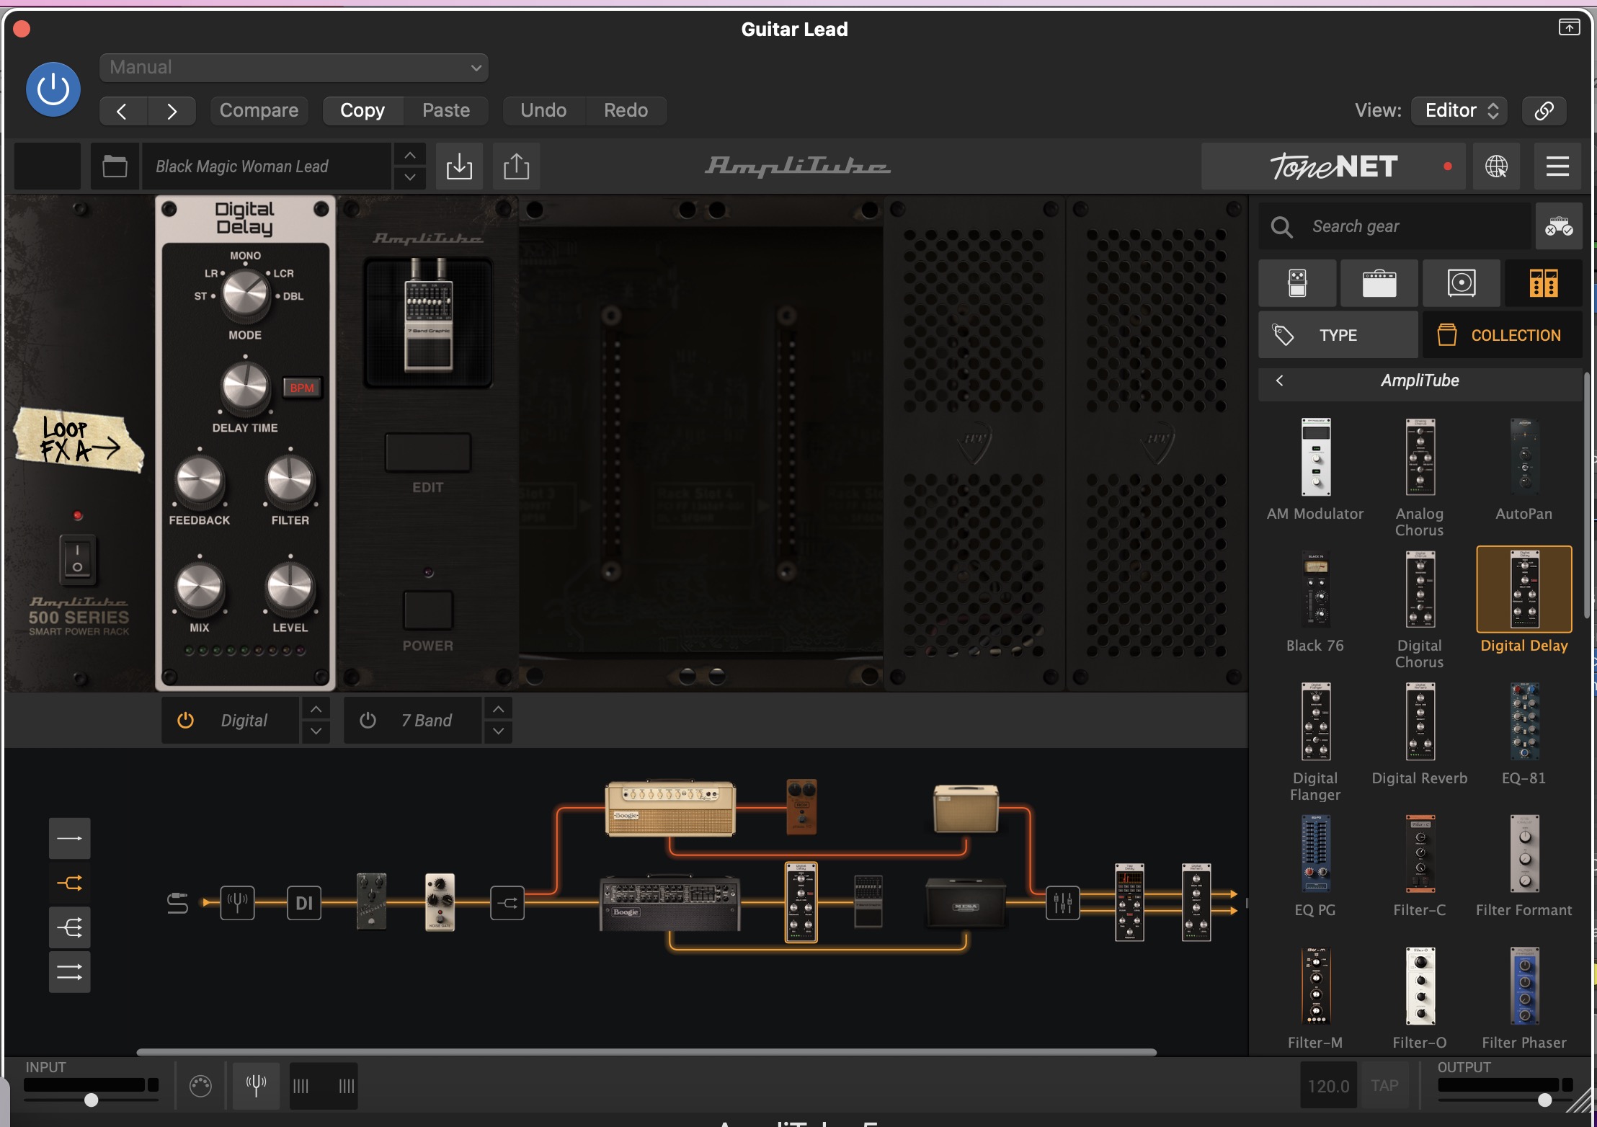The width and height of the screenshot is (1597, 1127).
Task: Select the Digital Flanger rack unit
Action: click(1315, 741)
